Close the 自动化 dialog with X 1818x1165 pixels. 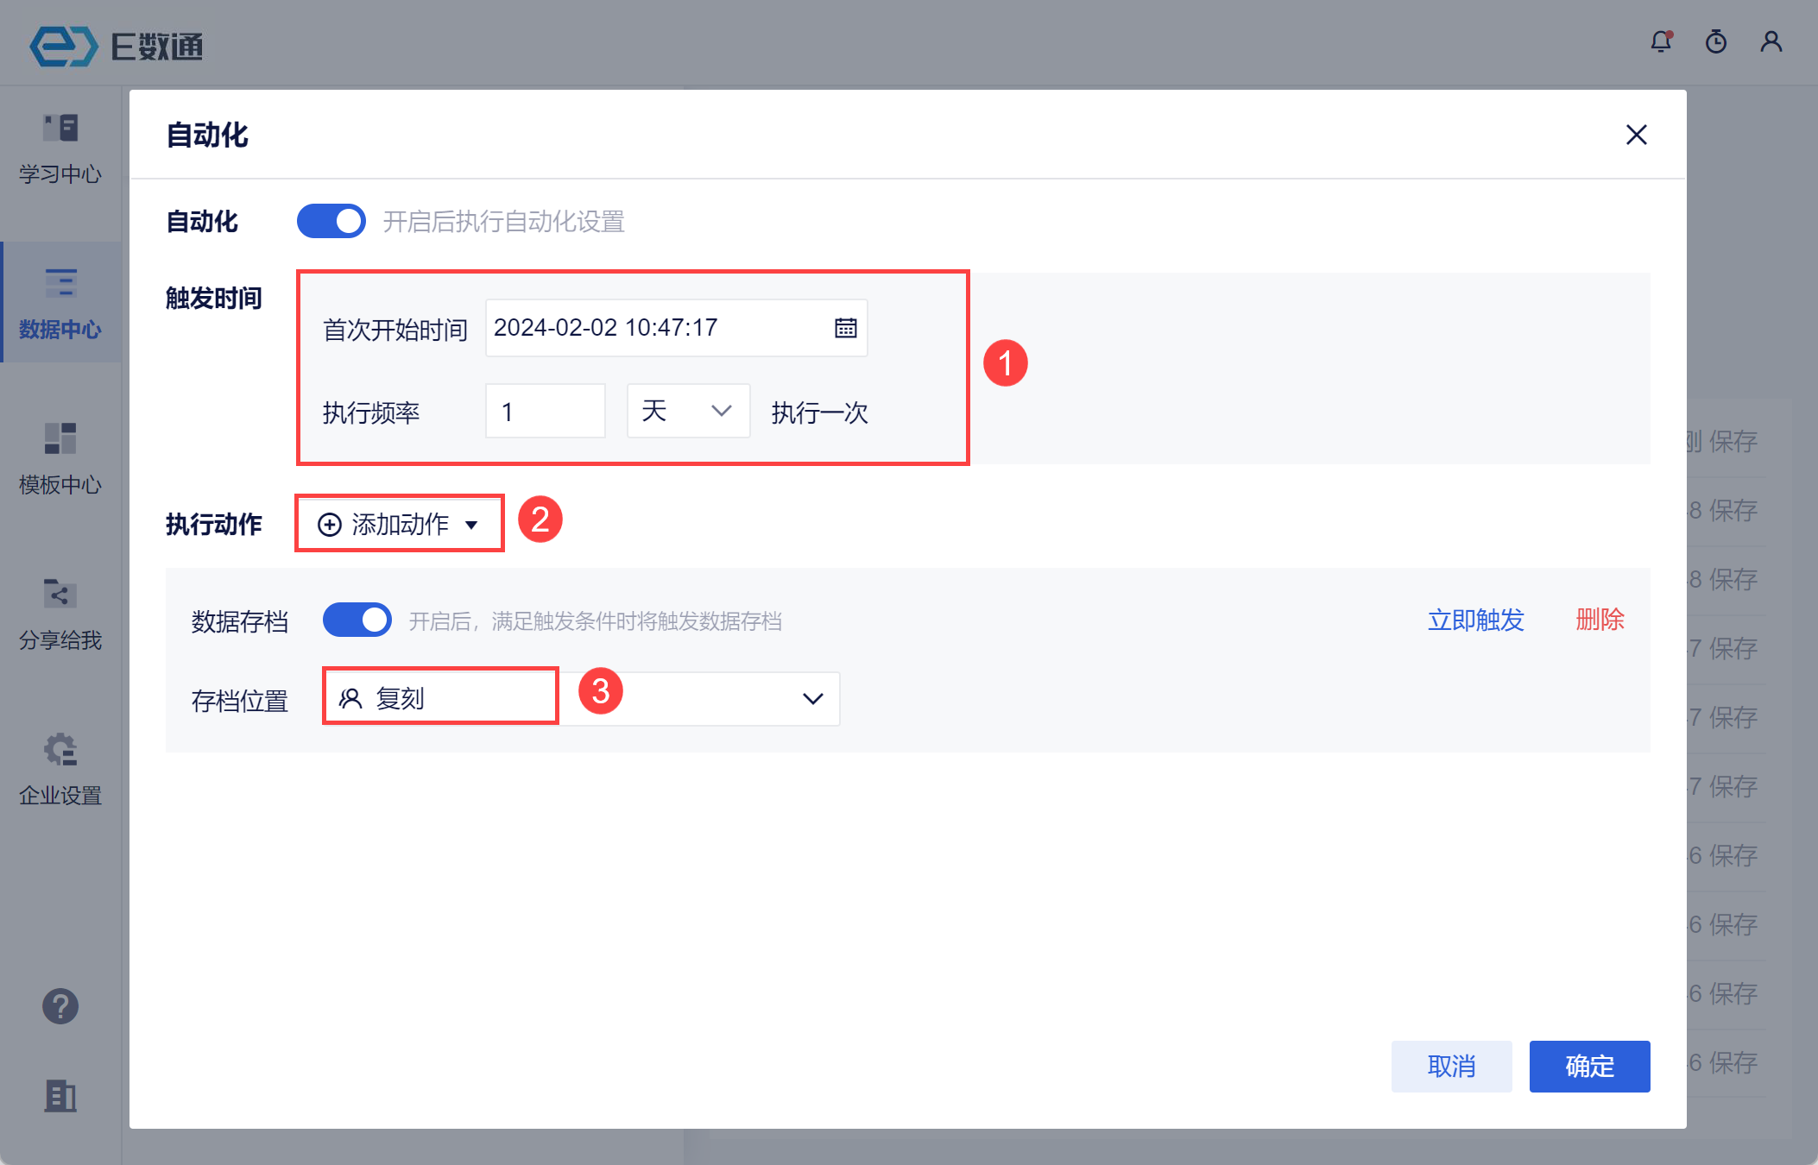[1636, 135]
